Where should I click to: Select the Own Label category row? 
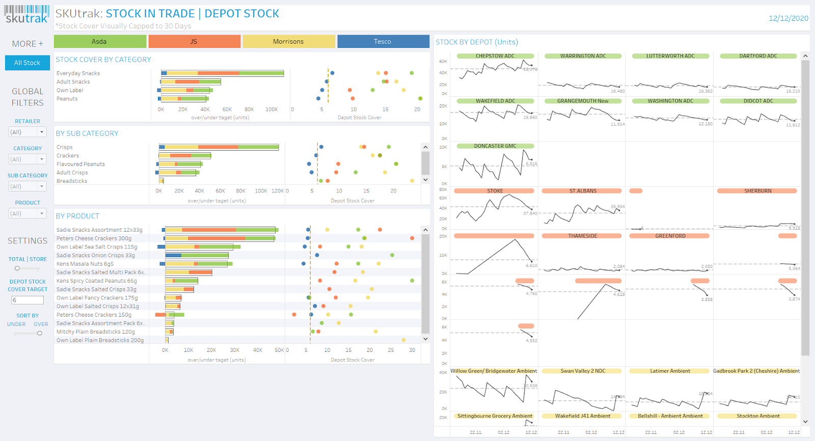[70, 90]
